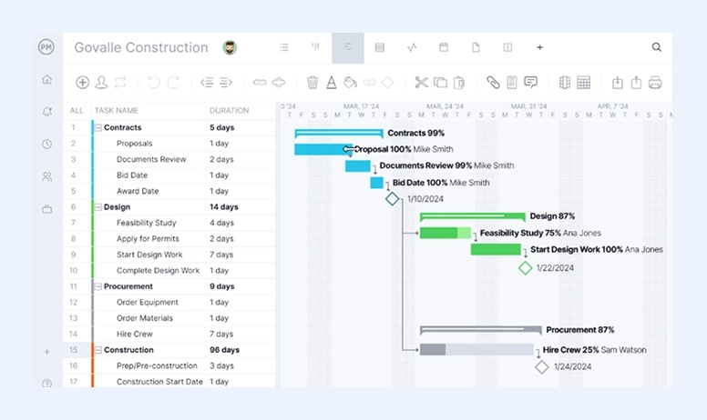Click the link tasks chain icon
Image resolution: width=707 pixels, height=420 pixels.
pos(260,83)
